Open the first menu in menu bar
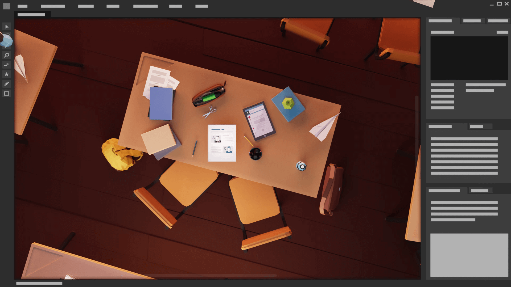511x287 pixels. click(x=23, y=6)
